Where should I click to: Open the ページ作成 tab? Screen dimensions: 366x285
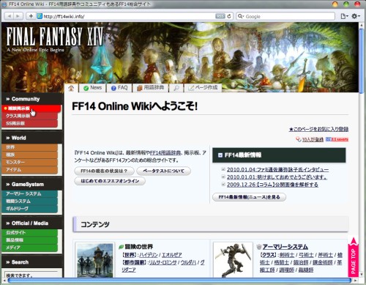point(203,88)
